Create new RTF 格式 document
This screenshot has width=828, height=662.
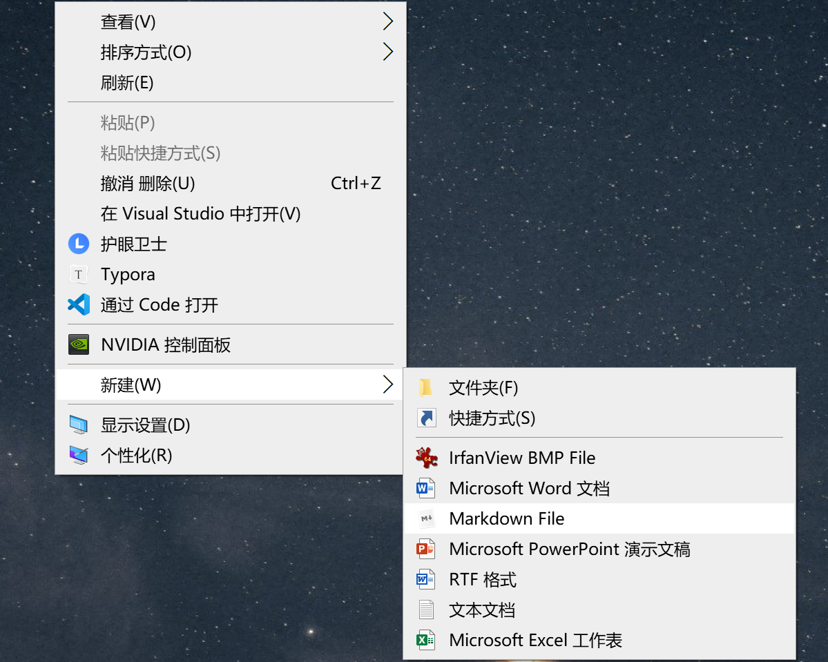[599, 579]
